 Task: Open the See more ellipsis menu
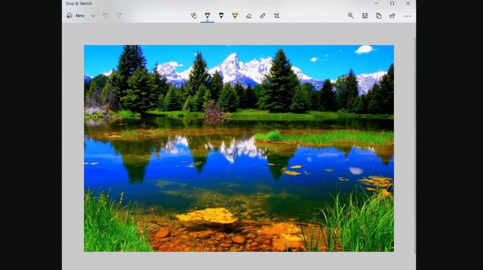pyautogui.click(x=407, y=16)
